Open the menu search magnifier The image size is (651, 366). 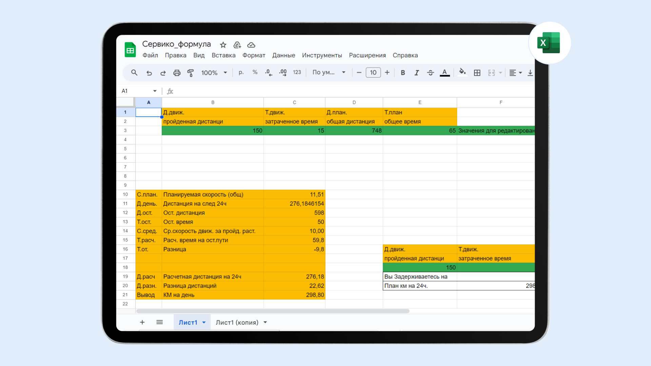pos(134,73)
